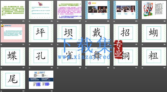Click animation star icon under slide 42

[142, 68]
